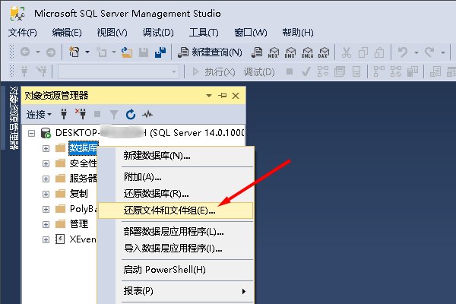The height and width of the screenshot is (304, 456).
Task: Expand the 安全性 folder node
Action: click(46, 164)
